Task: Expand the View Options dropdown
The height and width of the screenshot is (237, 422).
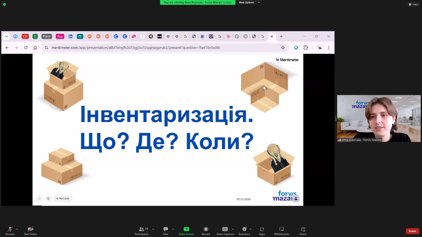Action: click(x=249, y=3)
